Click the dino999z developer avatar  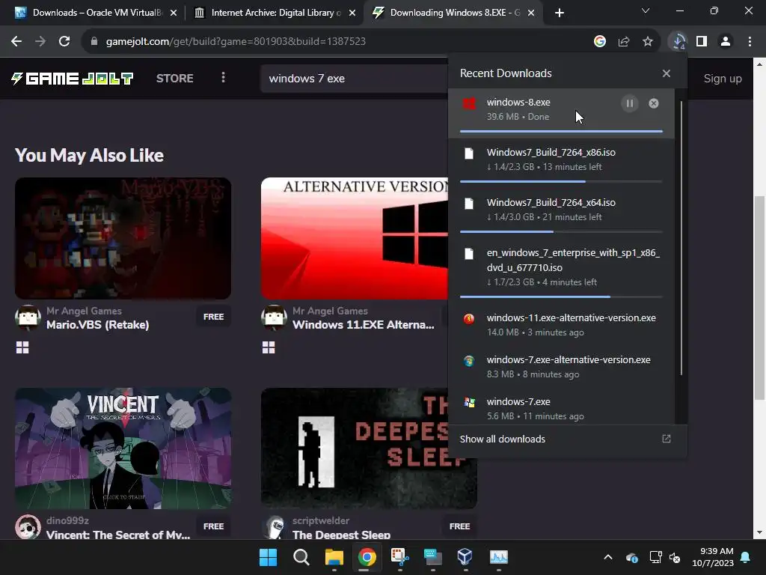coord(28,527)
